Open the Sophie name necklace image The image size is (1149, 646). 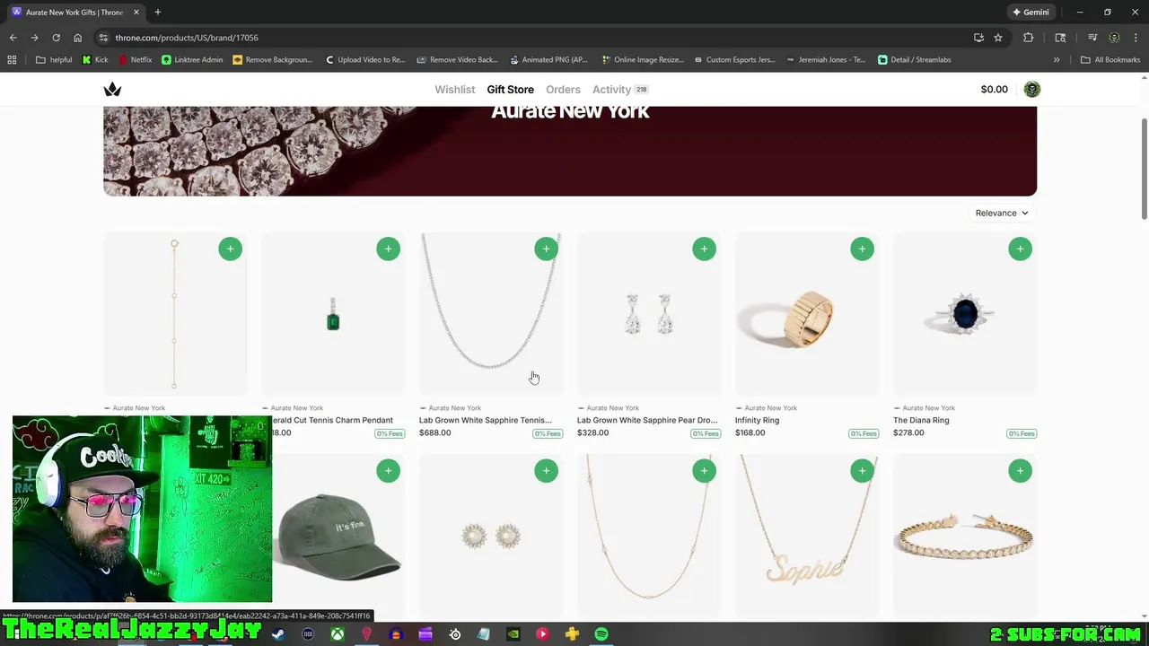click(x=807, y=537)
